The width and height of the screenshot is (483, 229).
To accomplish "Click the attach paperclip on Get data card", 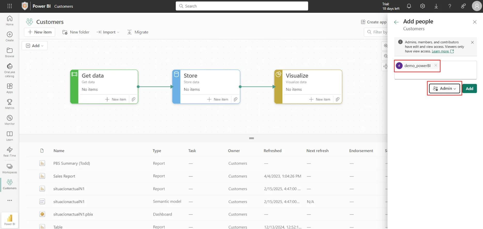I will 133,99.
